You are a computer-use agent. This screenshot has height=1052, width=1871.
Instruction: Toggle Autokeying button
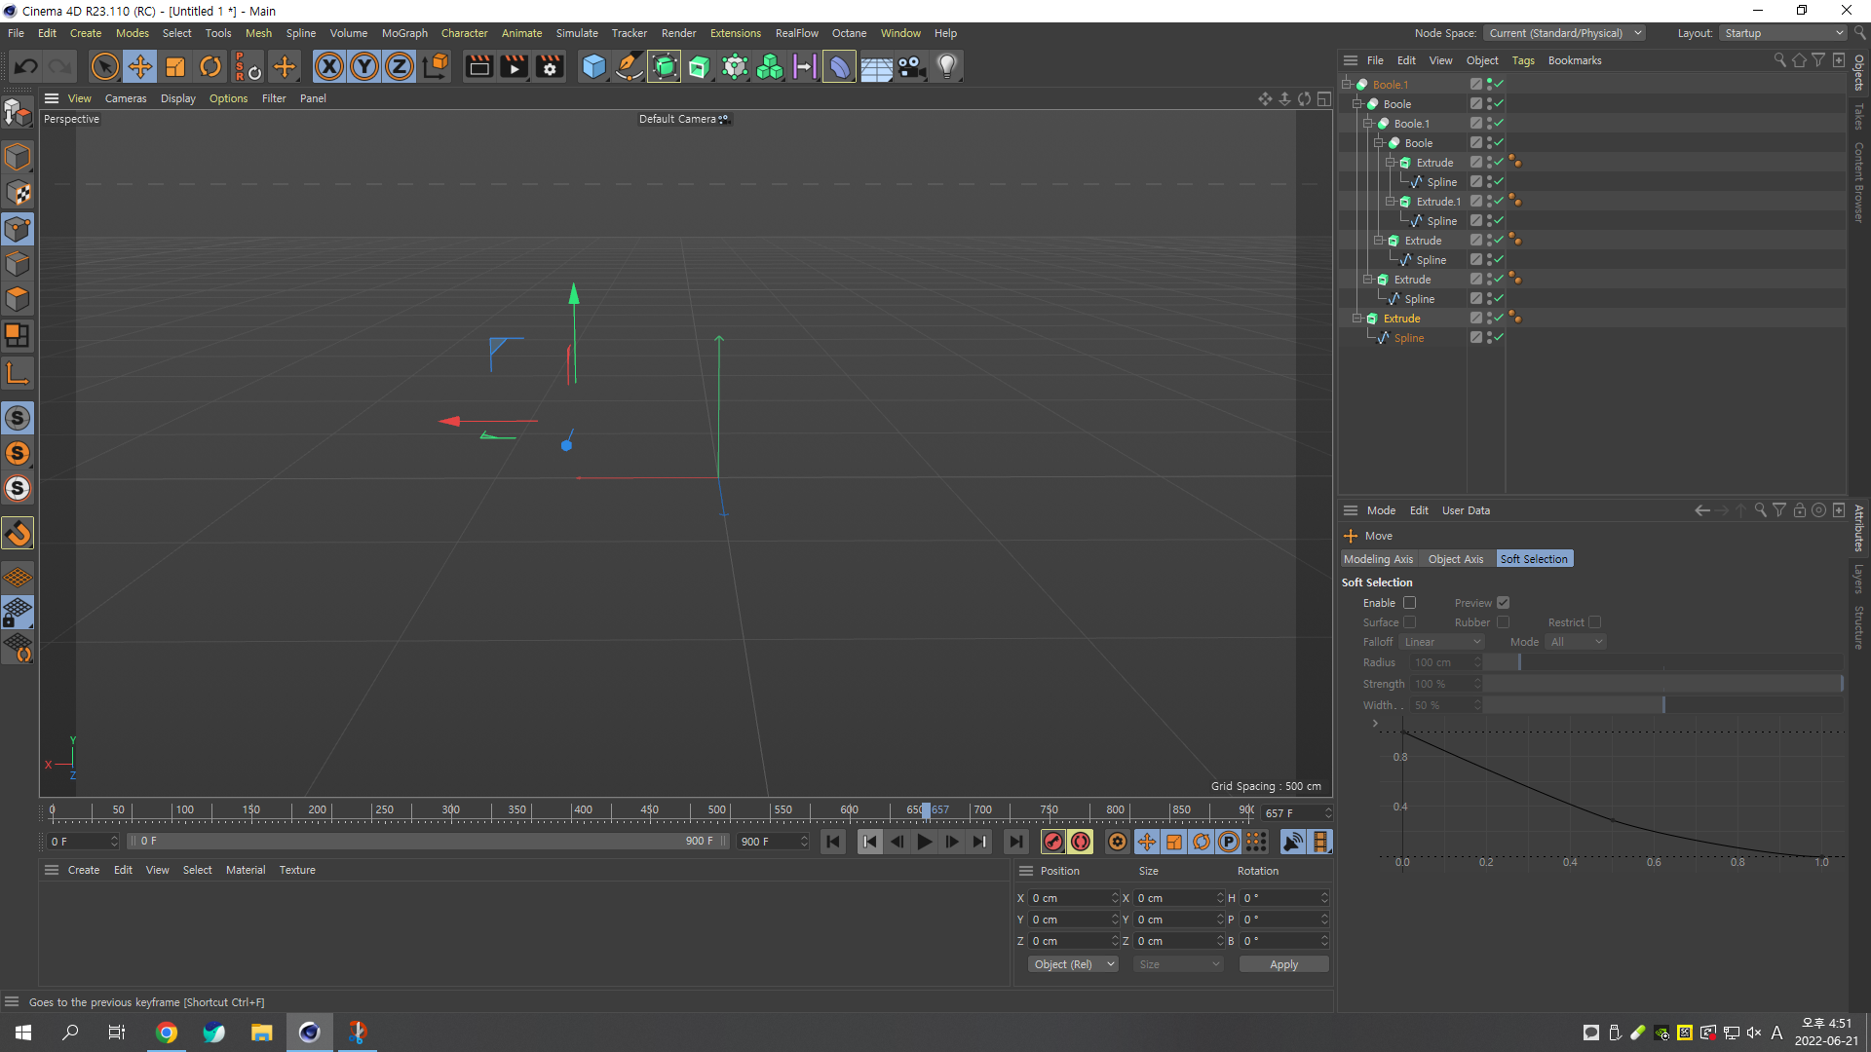coord(1081,842)
